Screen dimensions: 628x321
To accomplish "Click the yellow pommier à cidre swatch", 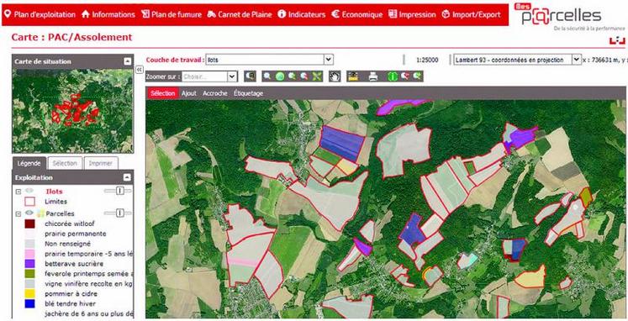I will 30,294.
